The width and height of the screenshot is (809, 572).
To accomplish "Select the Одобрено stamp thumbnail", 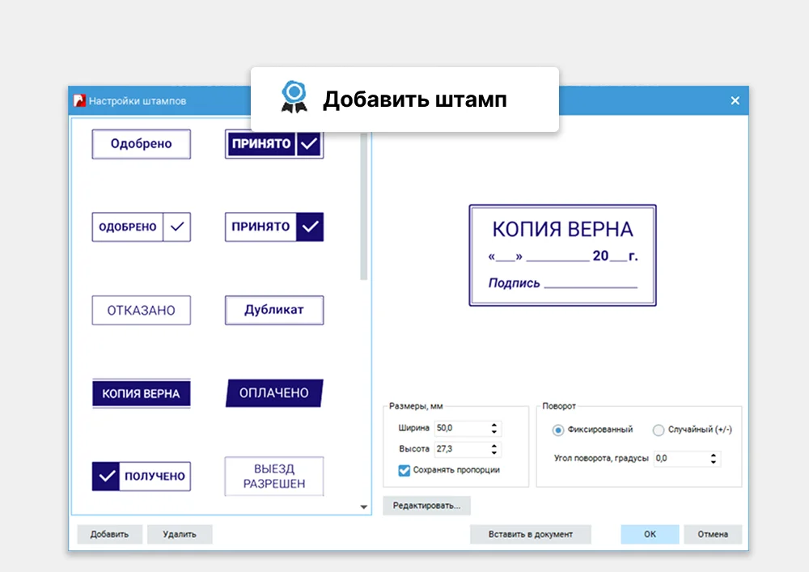I will tap(141, 143).
